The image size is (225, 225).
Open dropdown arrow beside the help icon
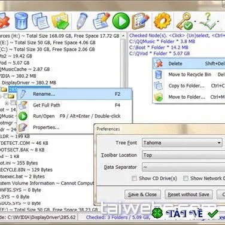pyautogui.click(x=218, y=21)
